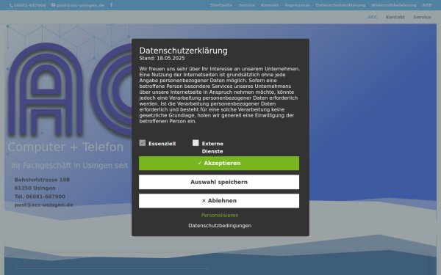Viewport: 441px width, 275px height.
Task: Click the 61250 Usingen address line
Action: point(35,188)
